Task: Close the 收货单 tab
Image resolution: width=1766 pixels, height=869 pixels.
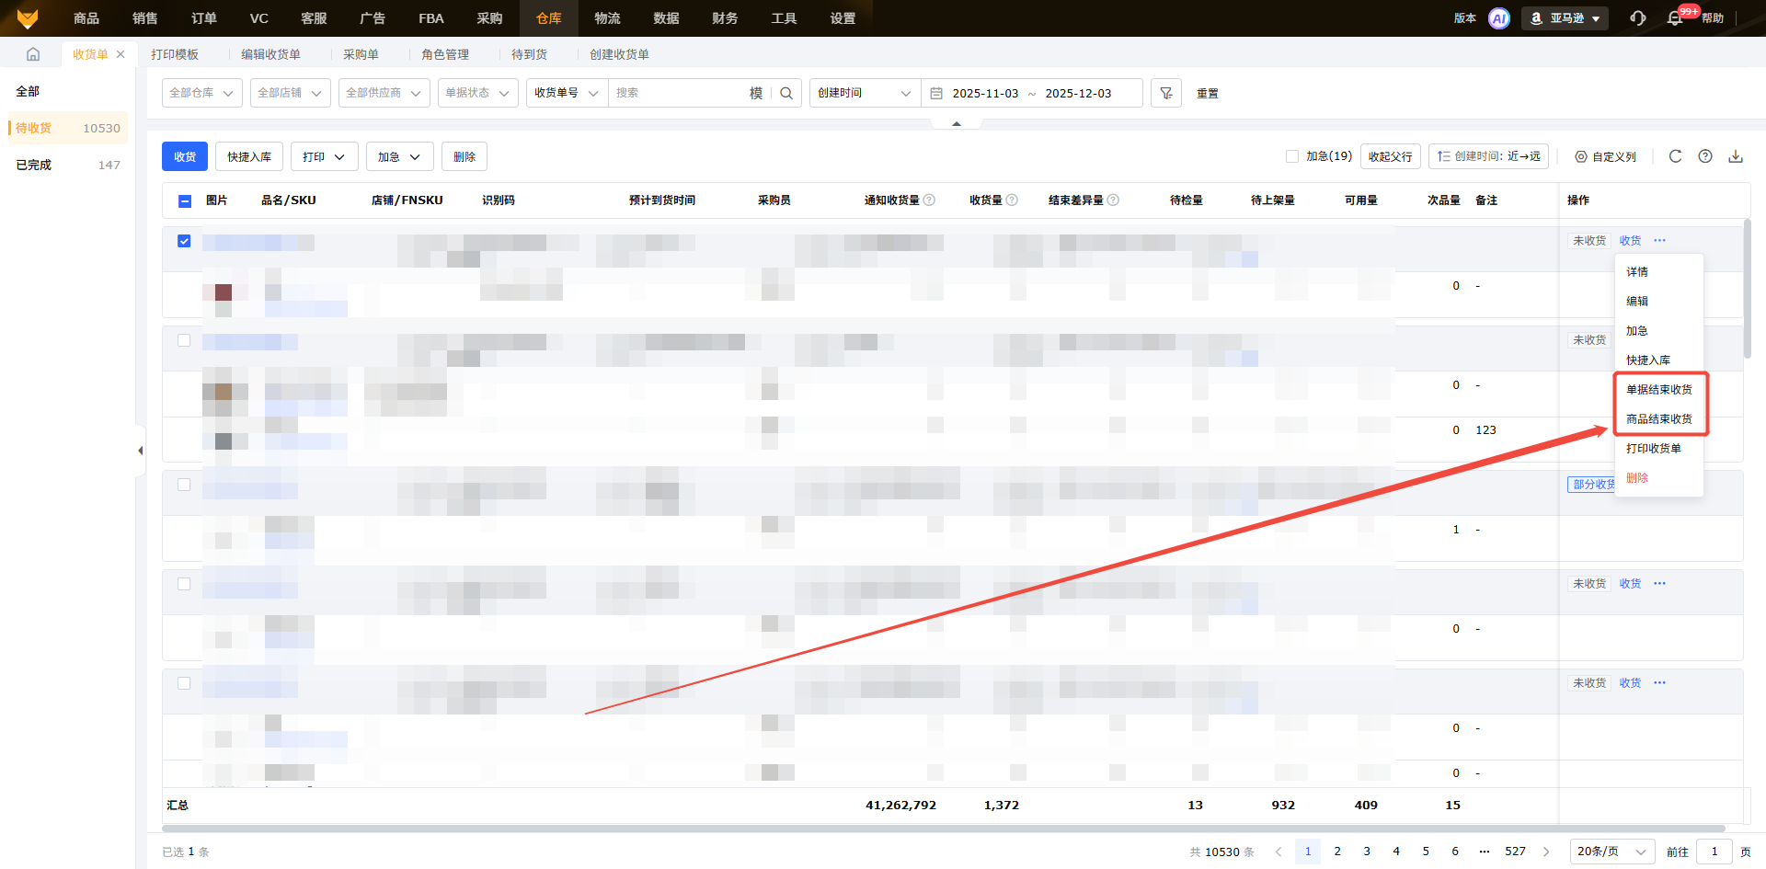Action: tap(120, 54)
